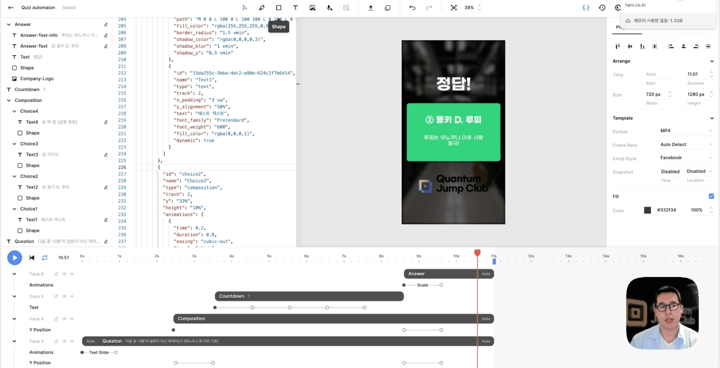Screen dimensions: 720x368
Task: Toggle visibility eye of Track 6
Action: coord(64,274)
